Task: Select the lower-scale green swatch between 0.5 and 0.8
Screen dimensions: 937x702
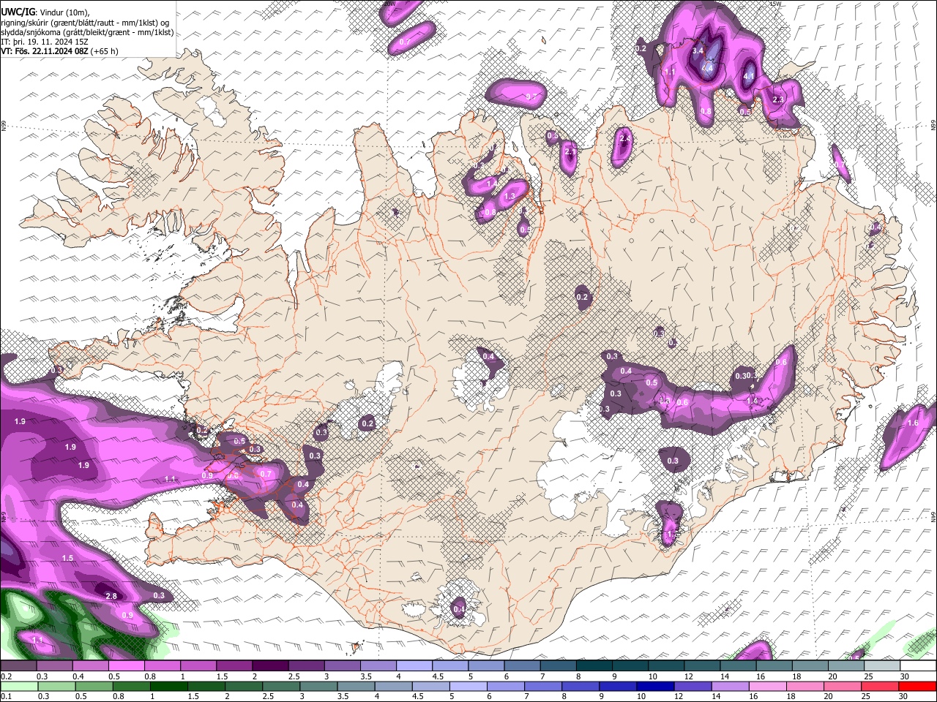Action: tap(94, 686)
